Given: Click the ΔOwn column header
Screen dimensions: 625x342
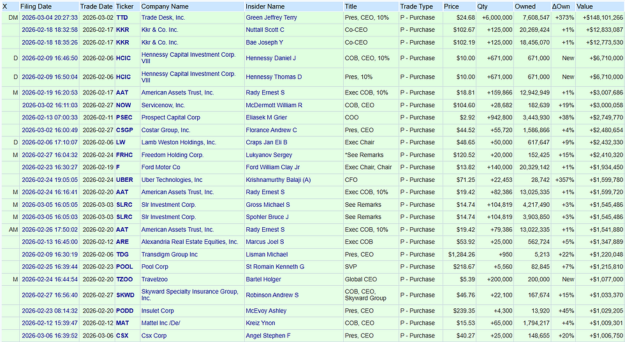Looking at the screenshot, I should pyautogui.click(x=561, y=6).
